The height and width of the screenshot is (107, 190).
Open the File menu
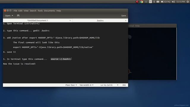pos(15,11)
